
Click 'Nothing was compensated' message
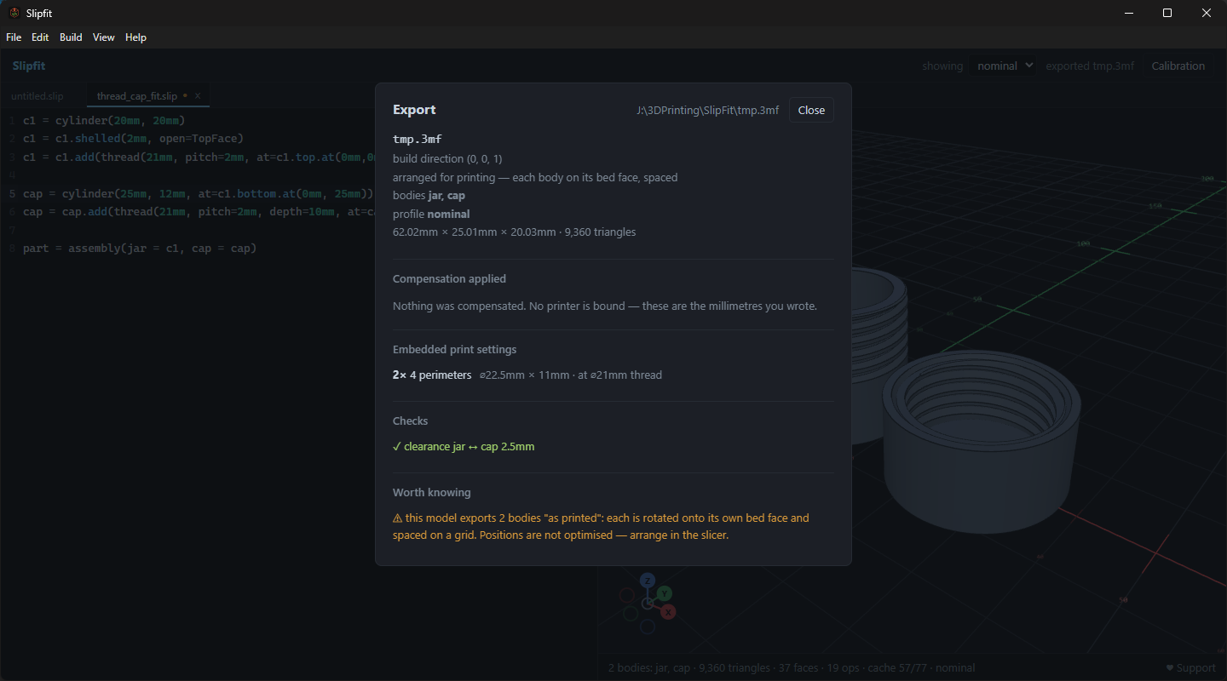(605, 306)
